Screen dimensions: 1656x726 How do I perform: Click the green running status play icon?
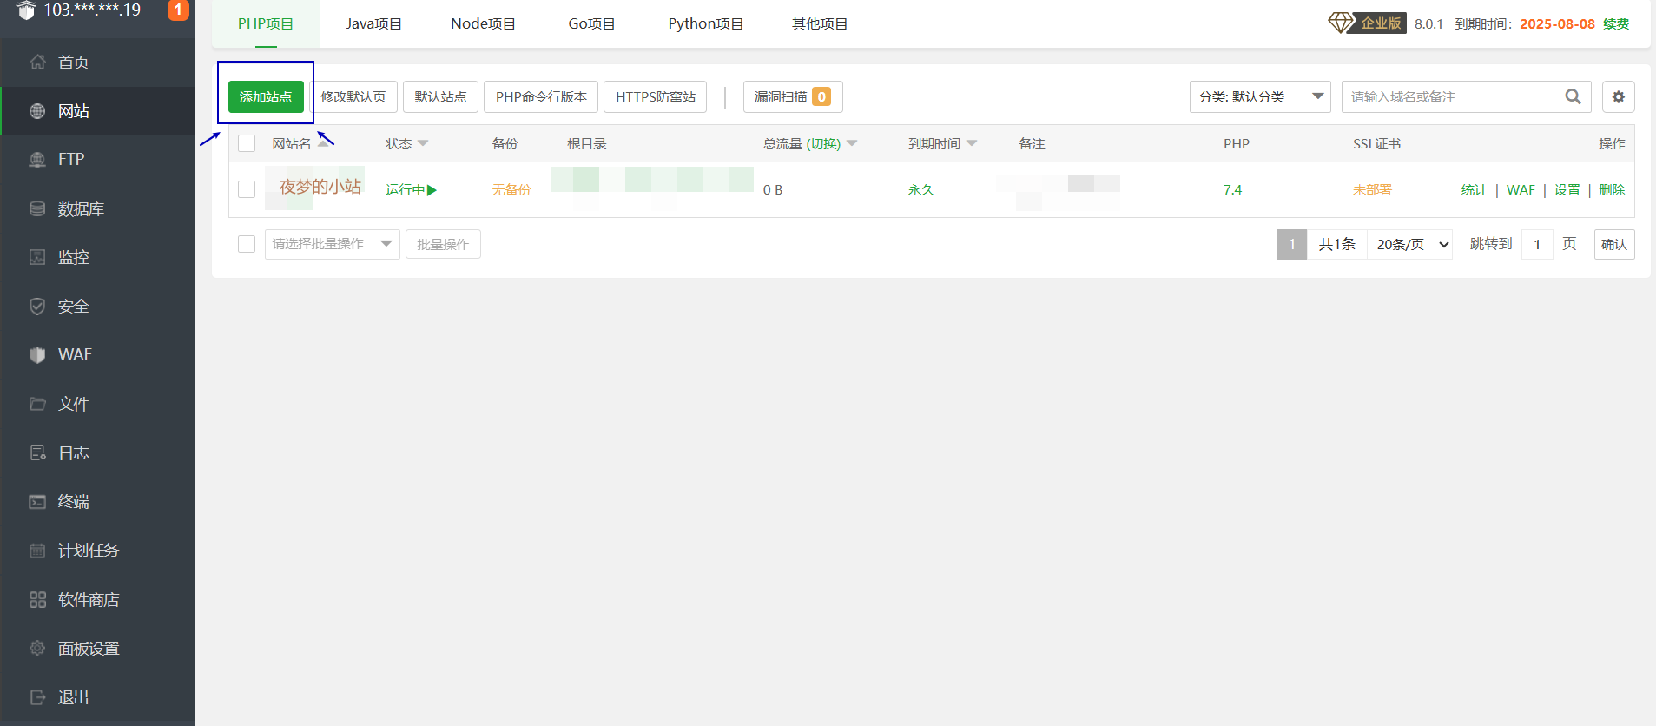point(432,190)
